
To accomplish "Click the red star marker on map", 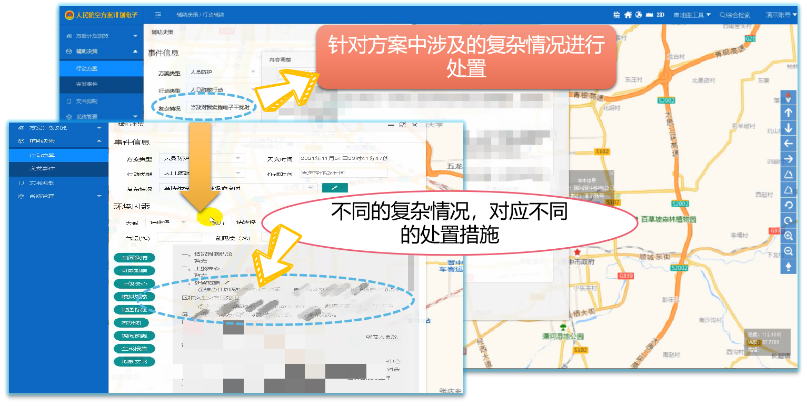I will [x=577, y=252].
